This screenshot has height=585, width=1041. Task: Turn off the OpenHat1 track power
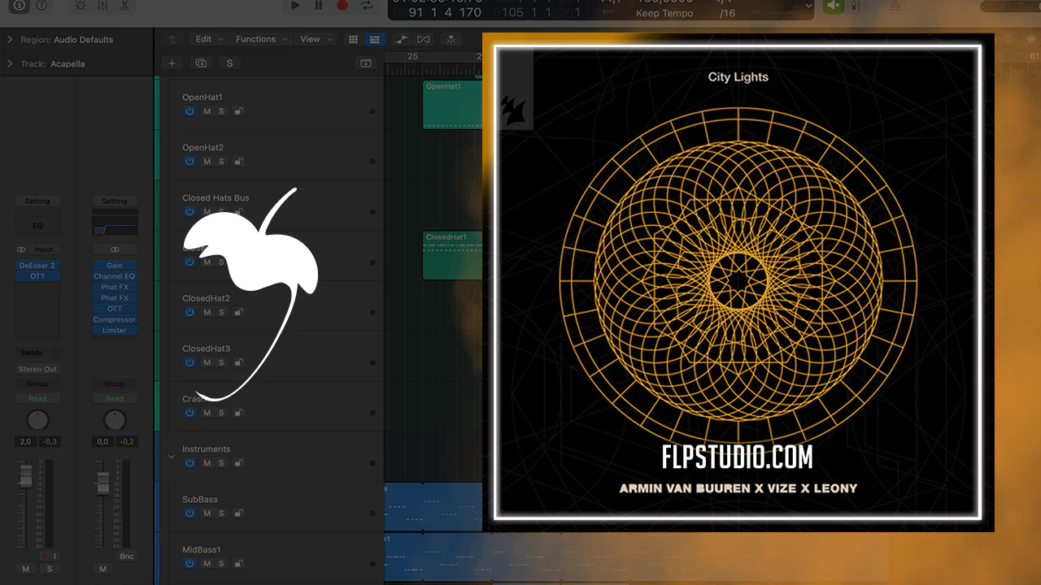point(189,111)
